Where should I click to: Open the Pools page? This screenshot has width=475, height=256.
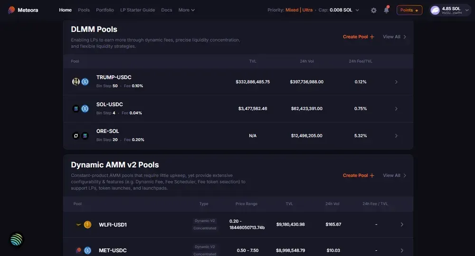coord(84,10)
